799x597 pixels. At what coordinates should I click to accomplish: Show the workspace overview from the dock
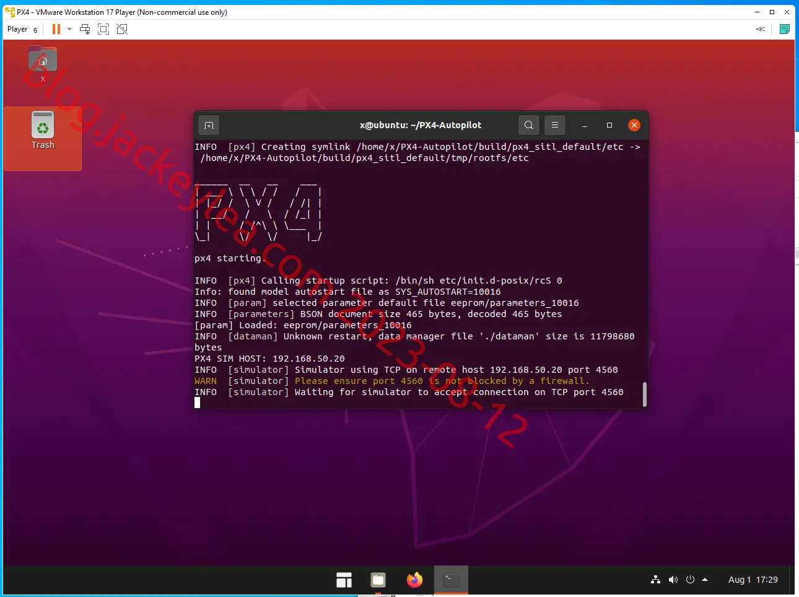tap(344, 580)
